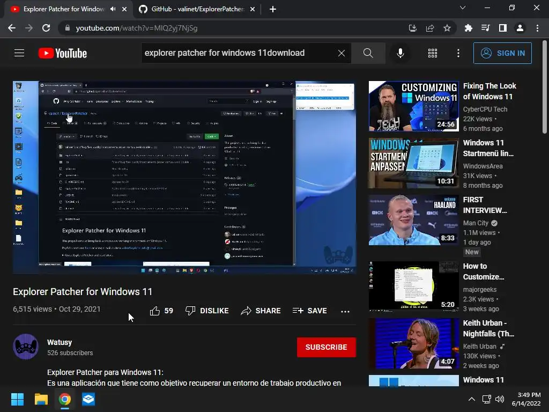Viewport: 549px width, 412px height.
Task: Clear the search box with X
Action: pos(342,53)
